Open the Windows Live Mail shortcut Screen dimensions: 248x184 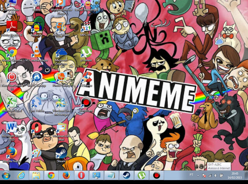[x=61, y=132]
